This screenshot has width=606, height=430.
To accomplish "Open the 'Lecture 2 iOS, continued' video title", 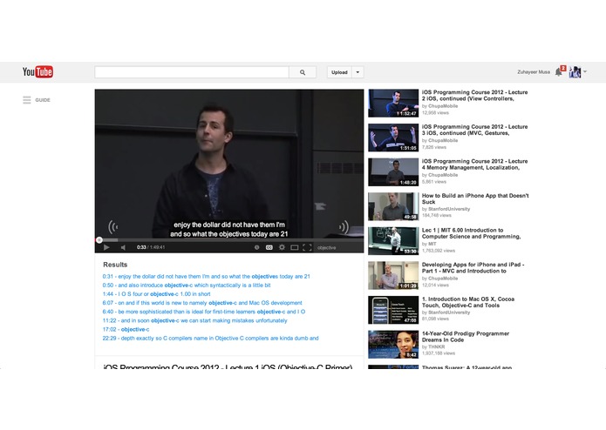I will click(x=474, y=95).
